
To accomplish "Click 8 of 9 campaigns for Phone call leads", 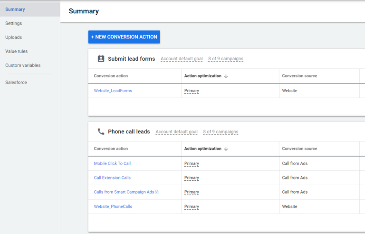I will pos(221,132).
